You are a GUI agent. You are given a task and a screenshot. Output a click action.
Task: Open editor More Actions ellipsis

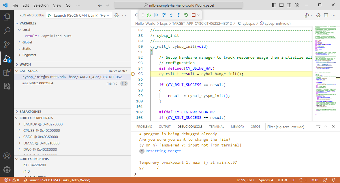(x=333, y=15)
